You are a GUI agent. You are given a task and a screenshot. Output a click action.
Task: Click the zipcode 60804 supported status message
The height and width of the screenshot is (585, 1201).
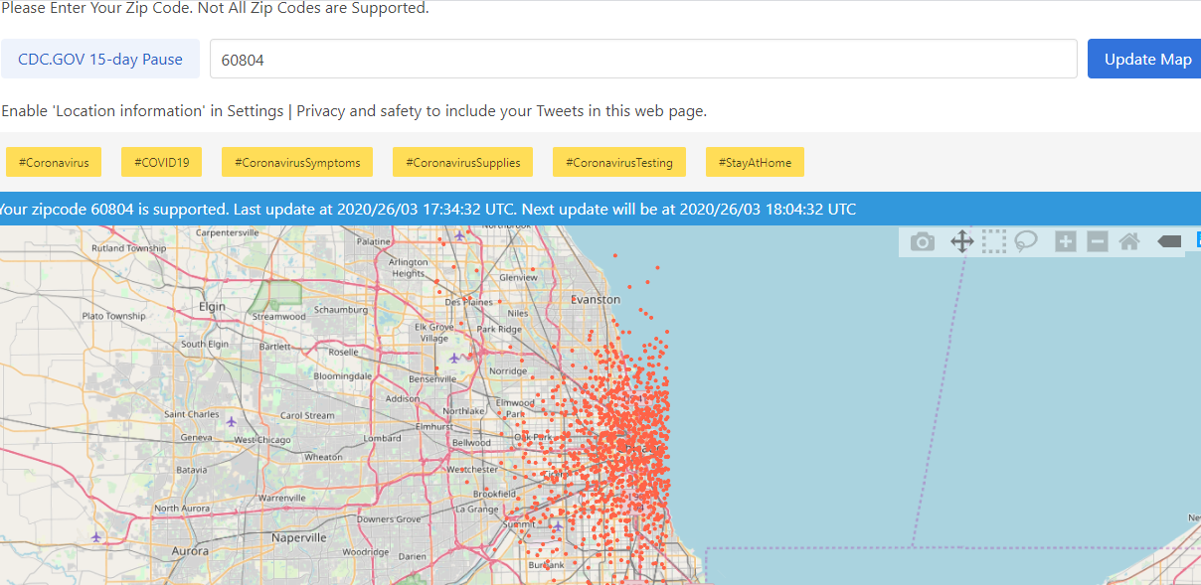coord(428,210)
